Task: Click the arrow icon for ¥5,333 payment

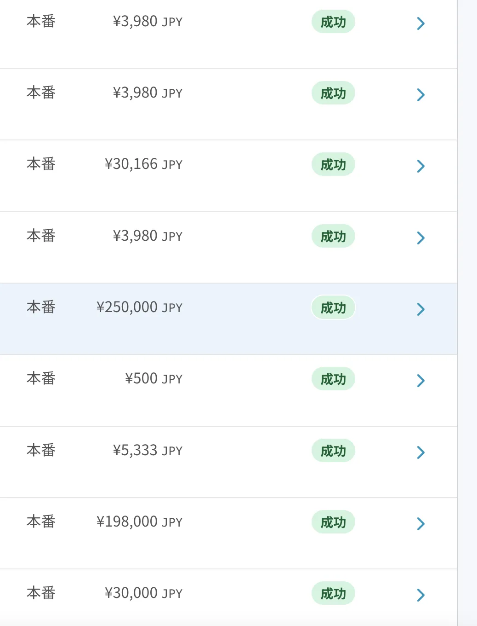Action: [420, 452]
